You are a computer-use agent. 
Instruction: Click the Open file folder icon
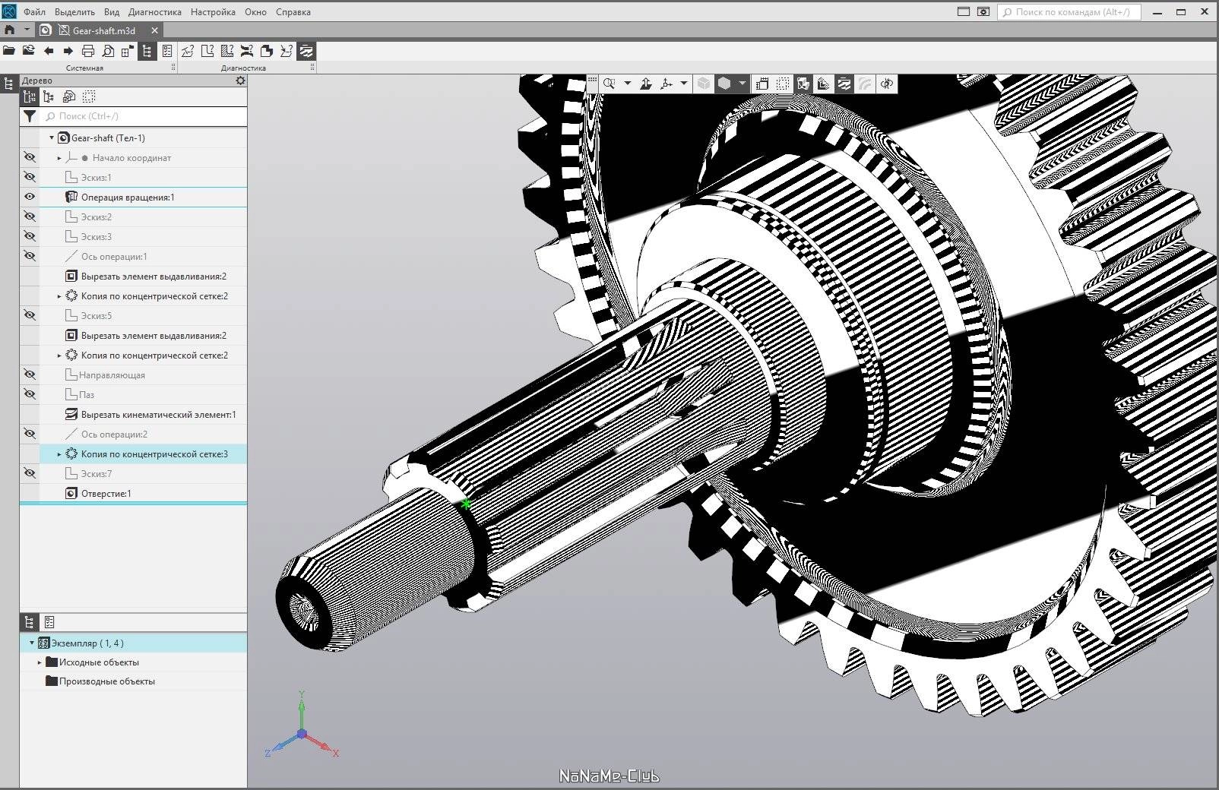point(9,51)
